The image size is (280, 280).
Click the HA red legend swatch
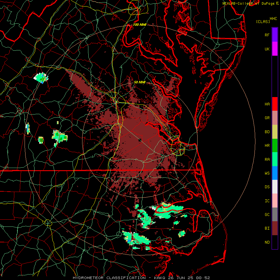(275, 104)
